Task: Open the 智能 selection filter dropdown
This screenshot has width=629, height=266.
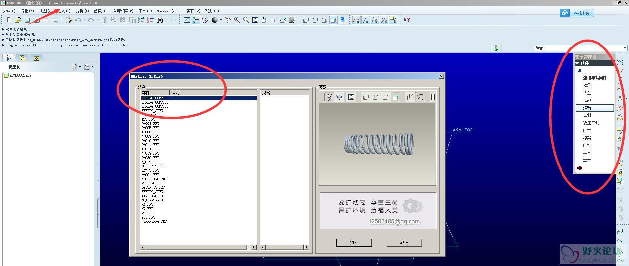Action: click(625, 48)
